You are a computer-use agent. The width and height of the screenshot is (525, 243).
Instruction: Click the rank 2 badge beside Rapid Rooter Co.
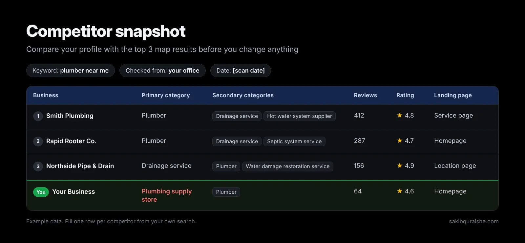pos(38,141)
